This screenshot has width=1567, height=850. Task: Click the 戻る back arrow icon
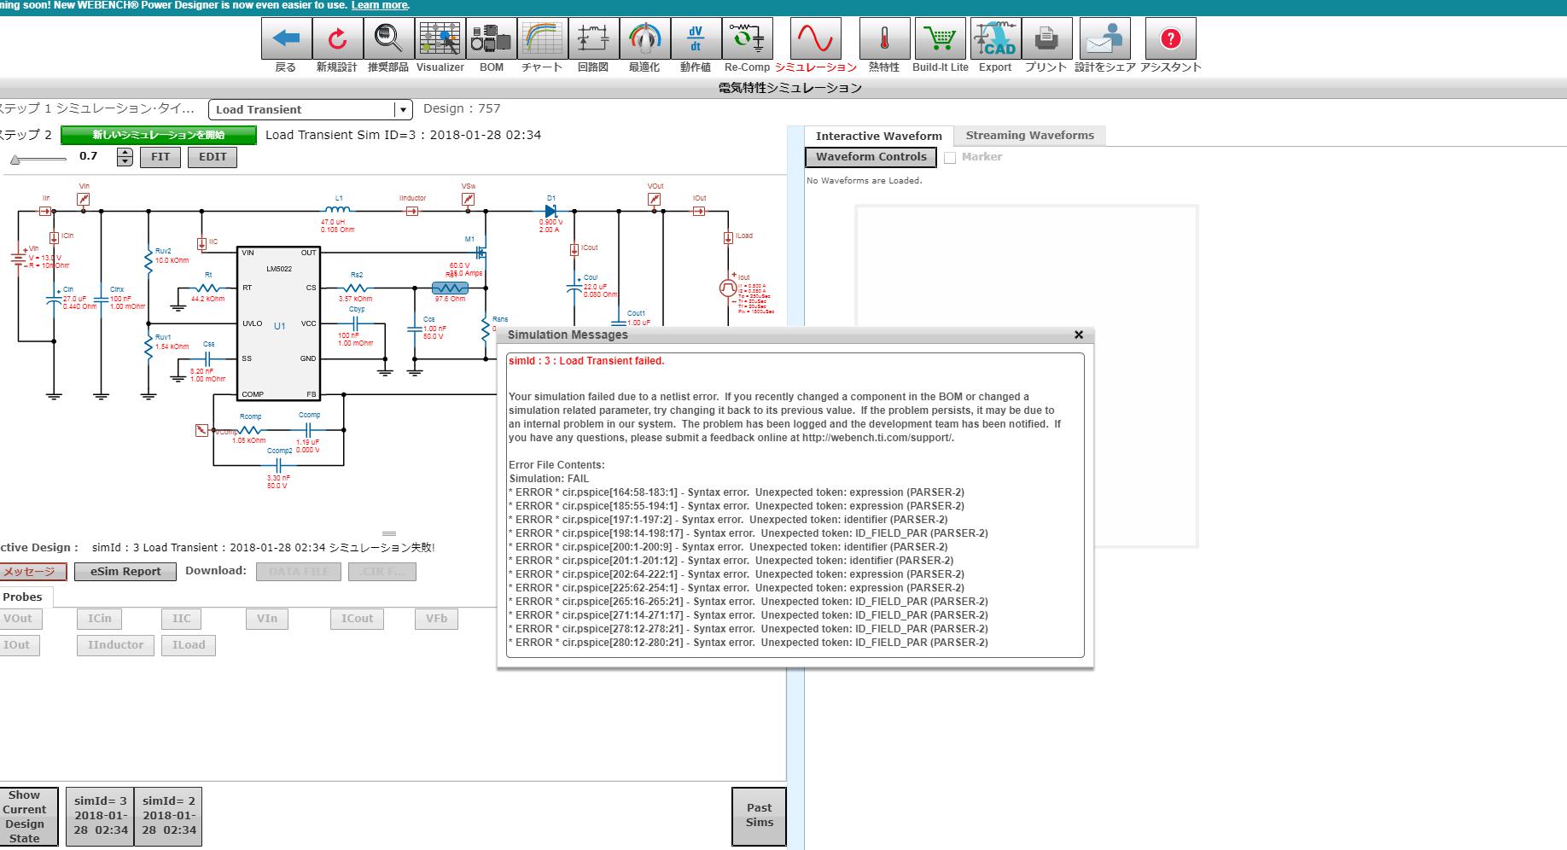286,38
